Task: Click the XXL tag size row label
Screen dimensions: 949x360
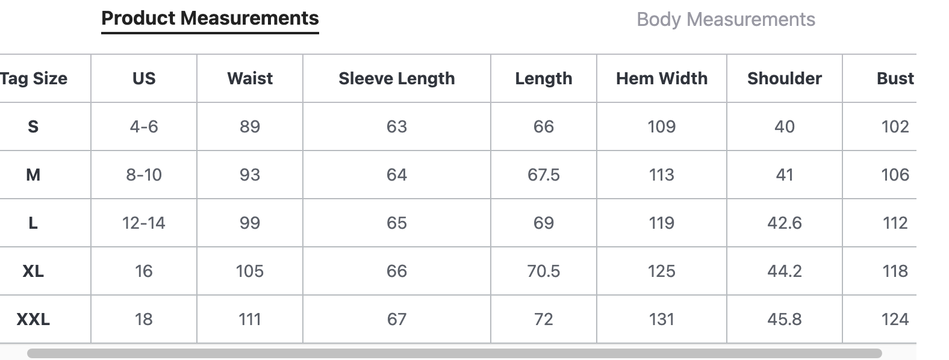Action: point(33,319)
